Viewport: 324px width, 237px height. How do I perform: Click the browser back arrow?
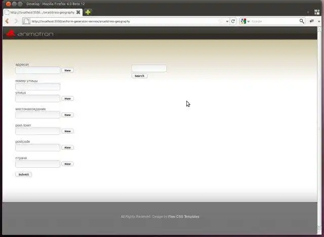(7, 21)
